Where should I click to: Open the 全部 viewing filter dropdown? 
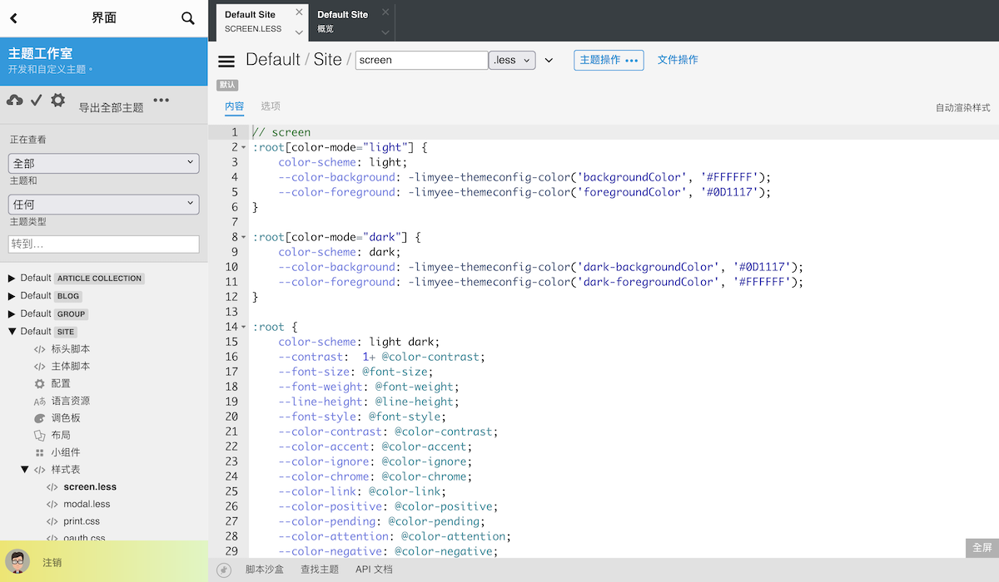[x=104, y=164]
